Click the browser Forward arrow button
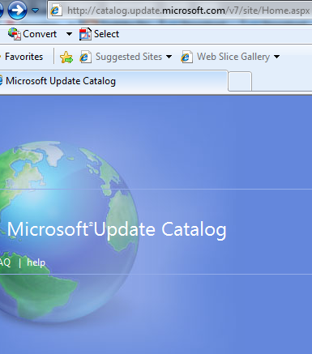This screenshot has width=312, height=354. coord(17,11)
